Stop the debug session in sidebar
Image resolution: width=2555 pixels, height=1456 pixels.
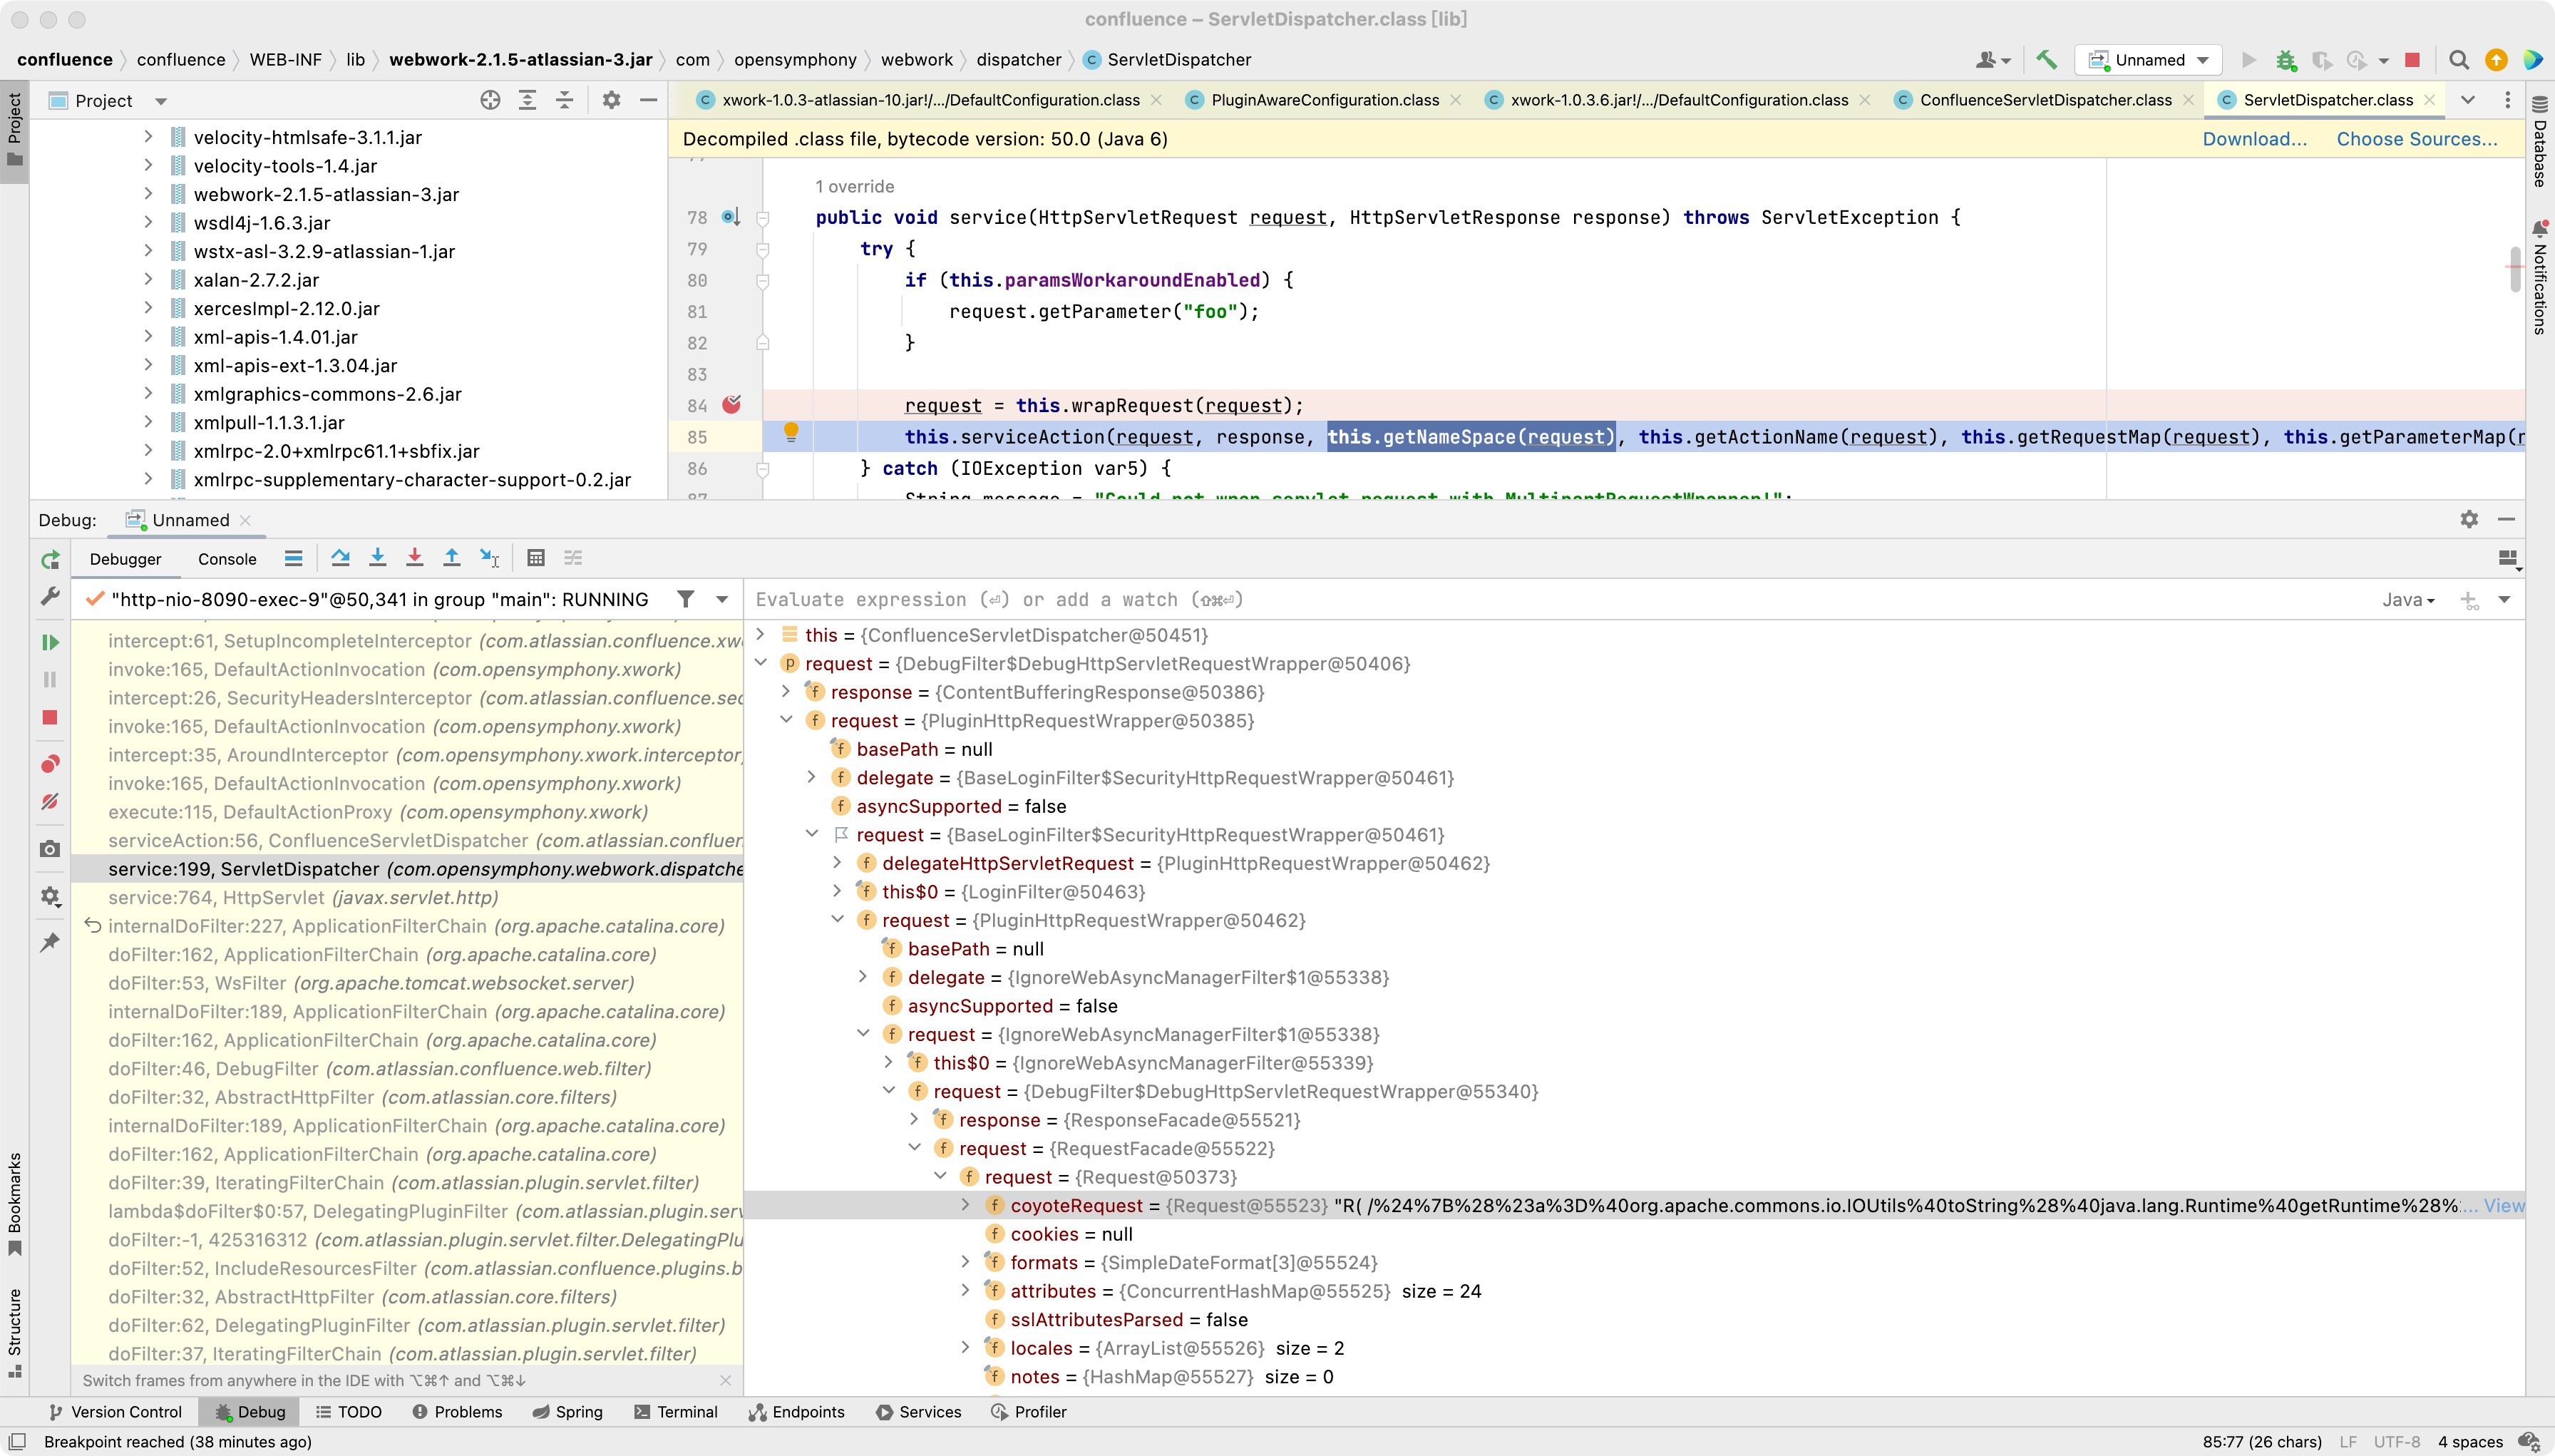(x=50, y=717)
